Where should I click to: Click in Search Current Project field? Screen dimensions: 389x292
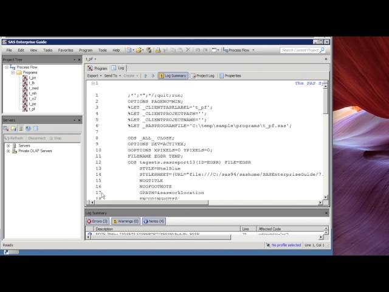300,50
